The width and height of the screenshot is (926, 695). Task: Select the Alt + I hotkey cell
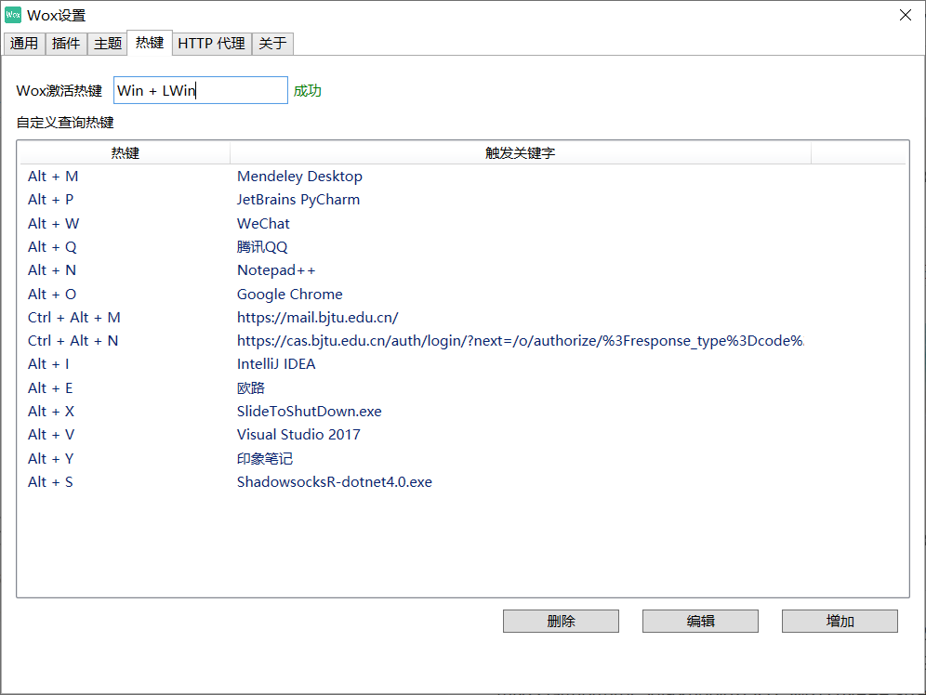click(x=49, y=364)
